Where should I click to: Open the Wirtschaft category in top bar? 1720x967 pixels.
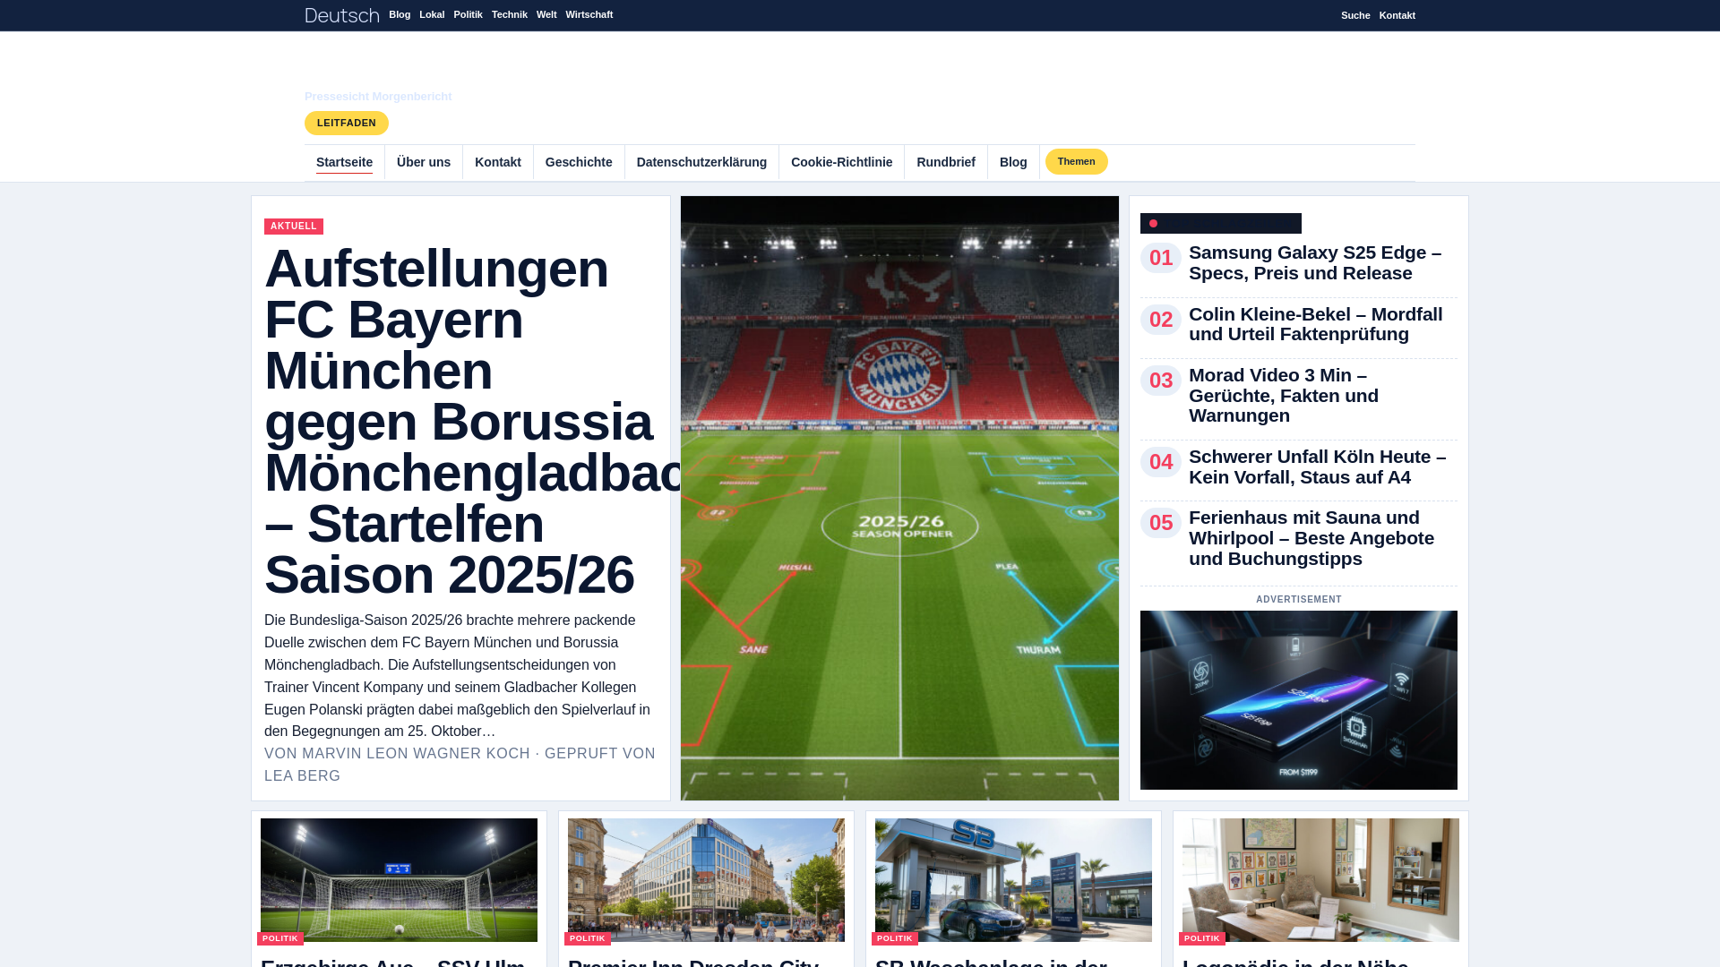point(589,15)
